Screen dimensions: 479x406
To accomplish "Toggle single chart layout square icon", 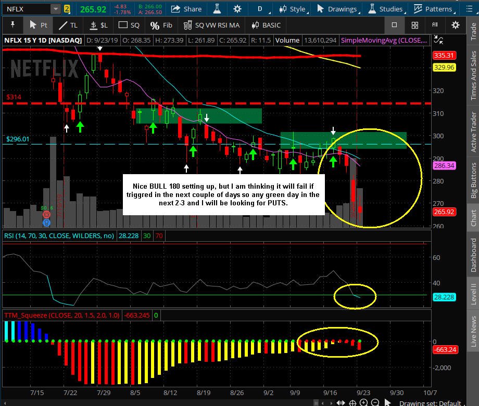I will point(394,25).
